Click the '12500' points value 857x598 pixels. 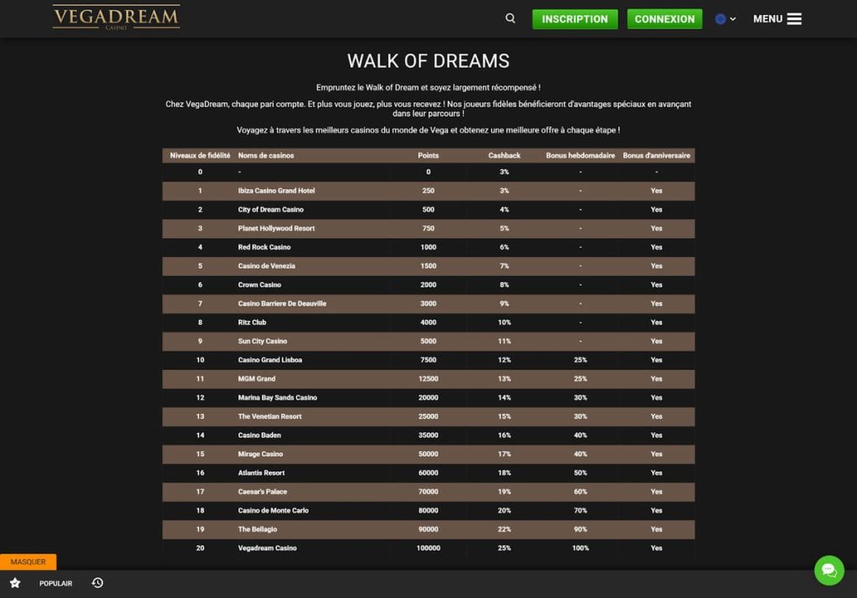(x=428, y=379)
